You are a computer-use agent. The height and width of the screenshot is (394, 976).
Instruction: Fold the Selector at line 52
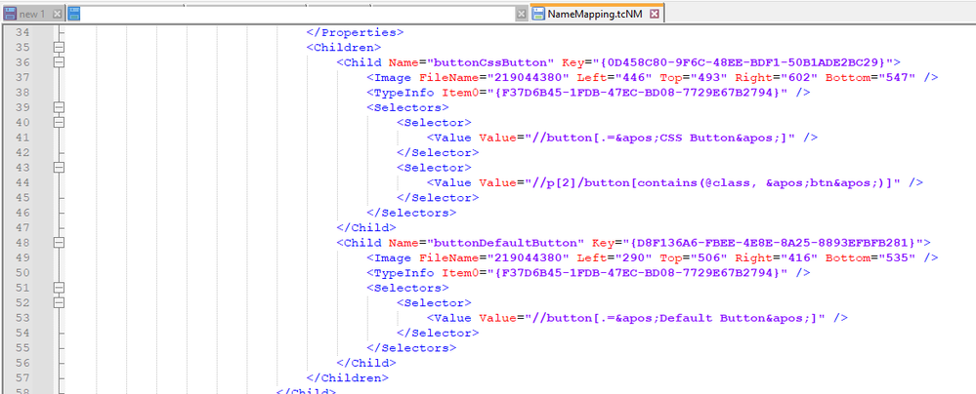coord(59,303)
